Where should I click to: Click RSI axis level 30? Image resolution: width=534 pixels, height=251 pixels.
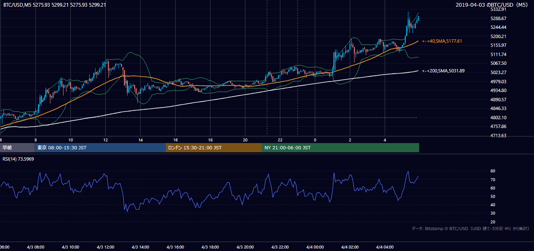493,213
